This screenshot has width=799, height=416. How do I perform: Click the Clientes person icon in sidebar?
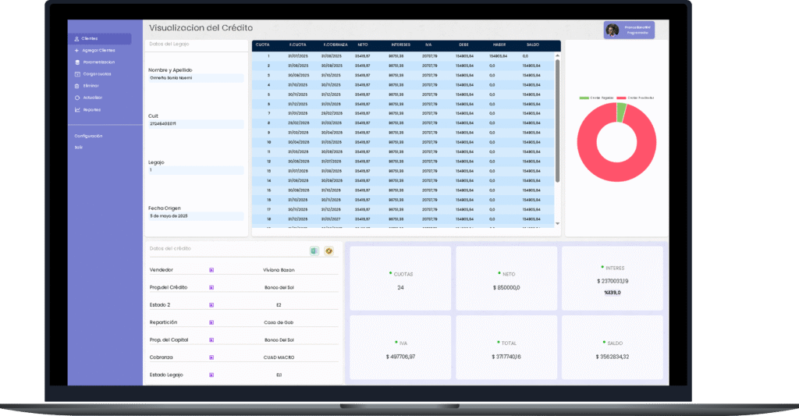pos(76,38)
